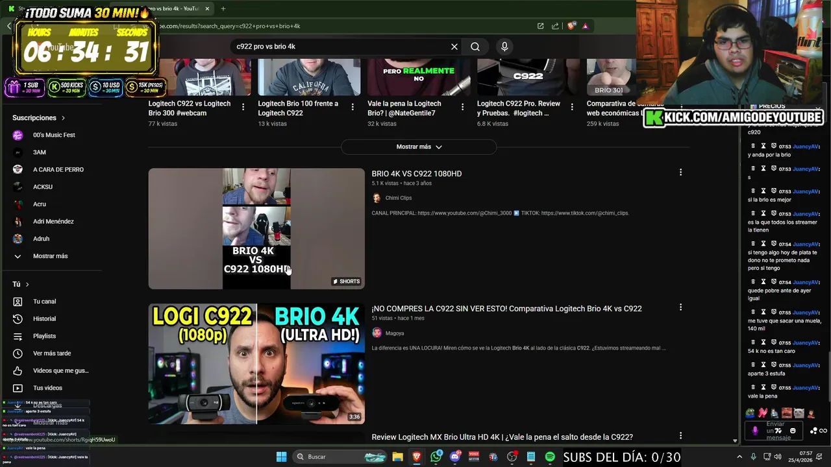
Task: Open Discord from taskbar
Action: 455,457
